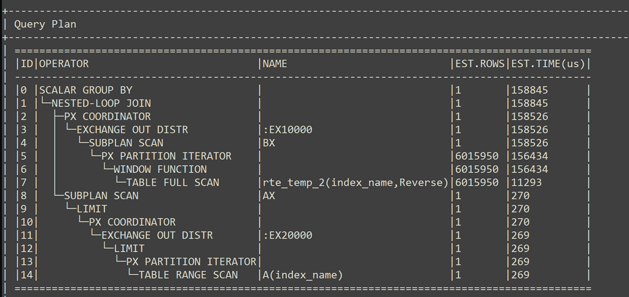Click the :EX10000 exchange name
The image size is (629, 297).
click(287, 130)
